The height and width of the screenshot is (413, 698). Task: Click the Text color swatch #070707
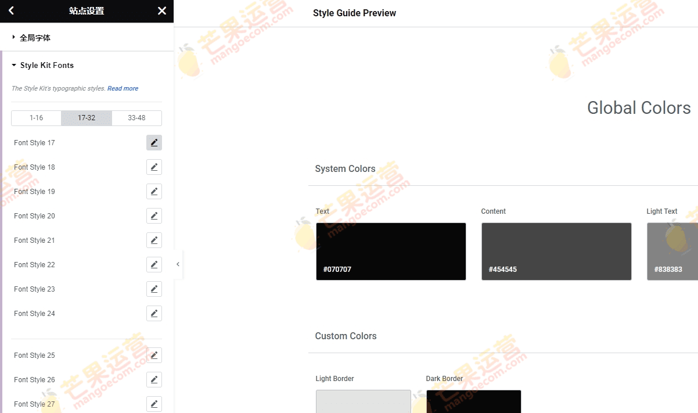pyautogui.click(x=391, y=252)
